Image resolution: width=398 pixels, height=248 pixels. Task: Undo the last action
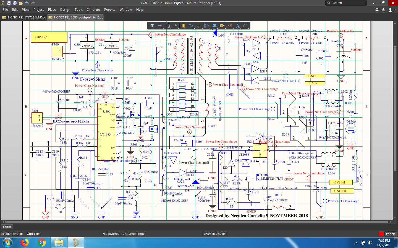[x=27, y=3]
